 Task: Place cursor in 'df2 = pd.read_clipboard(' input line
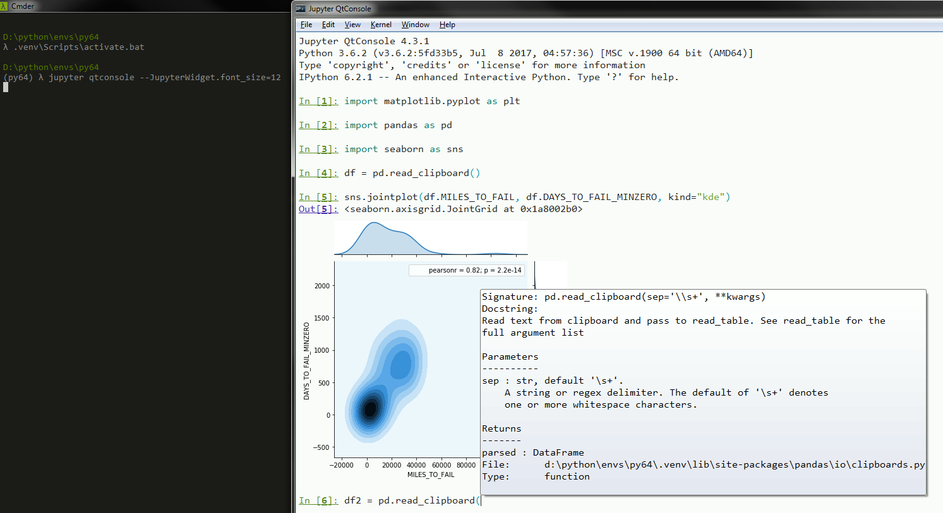pyautogui.click(x=412, y=500)
